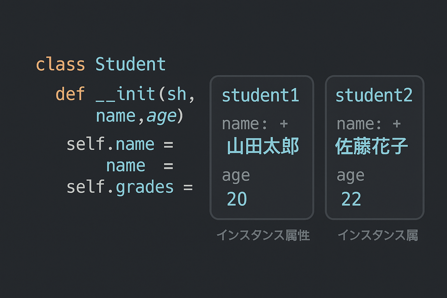
Task: Click the "class" keyword
Action: pos(61,64)
